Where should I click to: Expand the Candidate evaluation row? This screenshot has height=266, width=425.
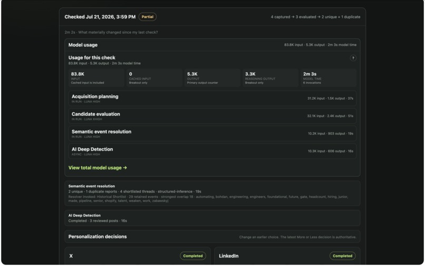[x=212, y=116]
